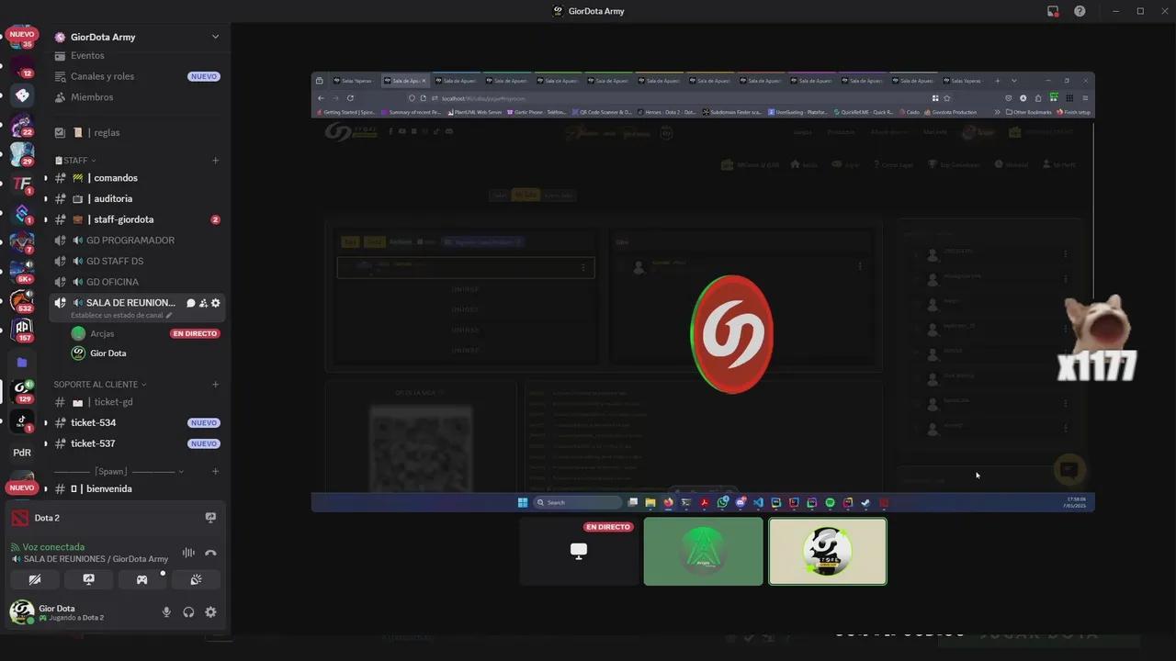Click Arcjas EN DIRECTO badge
This screenshot has width=1176, height=661.
195,333
